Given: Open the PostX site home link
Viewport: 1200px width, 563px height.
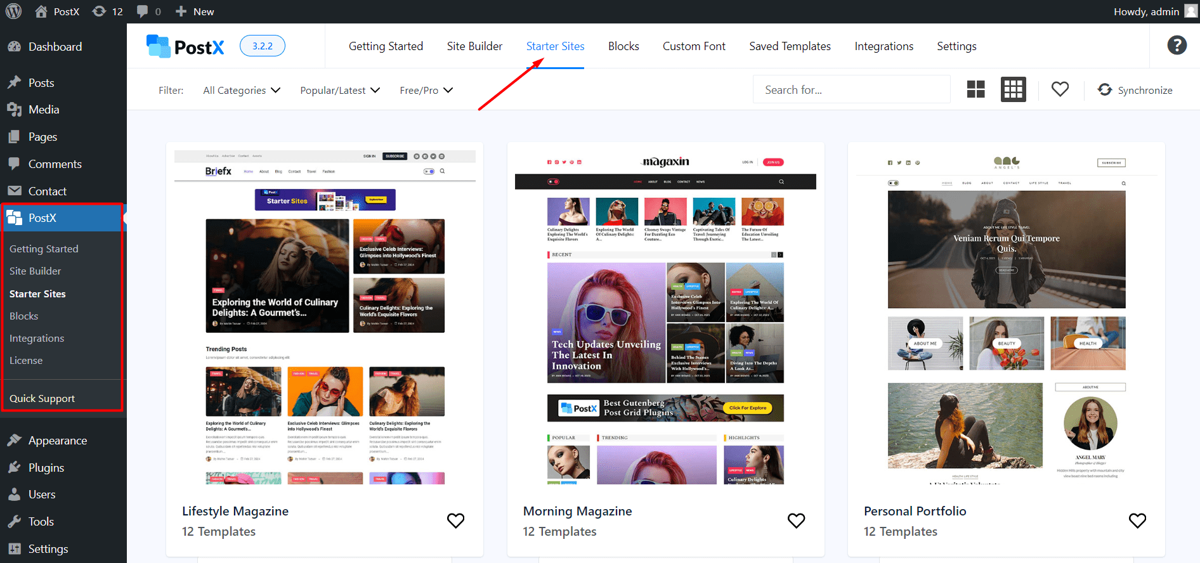Looking at the screenshot, I should [57, 11].
